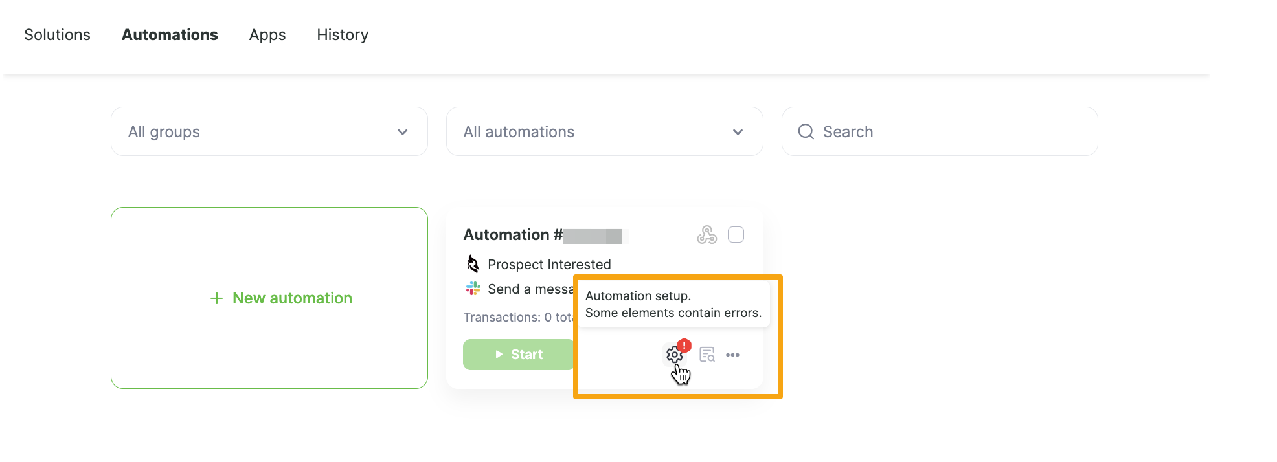The image size is (1277, 462).
Task: Open the three-dot more options menu
Action: pyautogui.click(x=732, y=355)
